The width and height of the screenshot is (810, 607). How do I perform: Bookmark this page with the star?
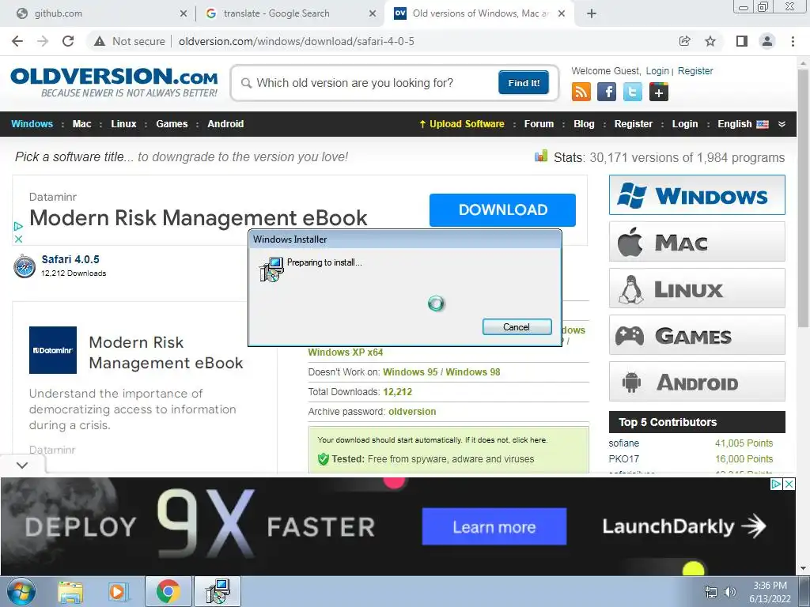click(710, 41)
